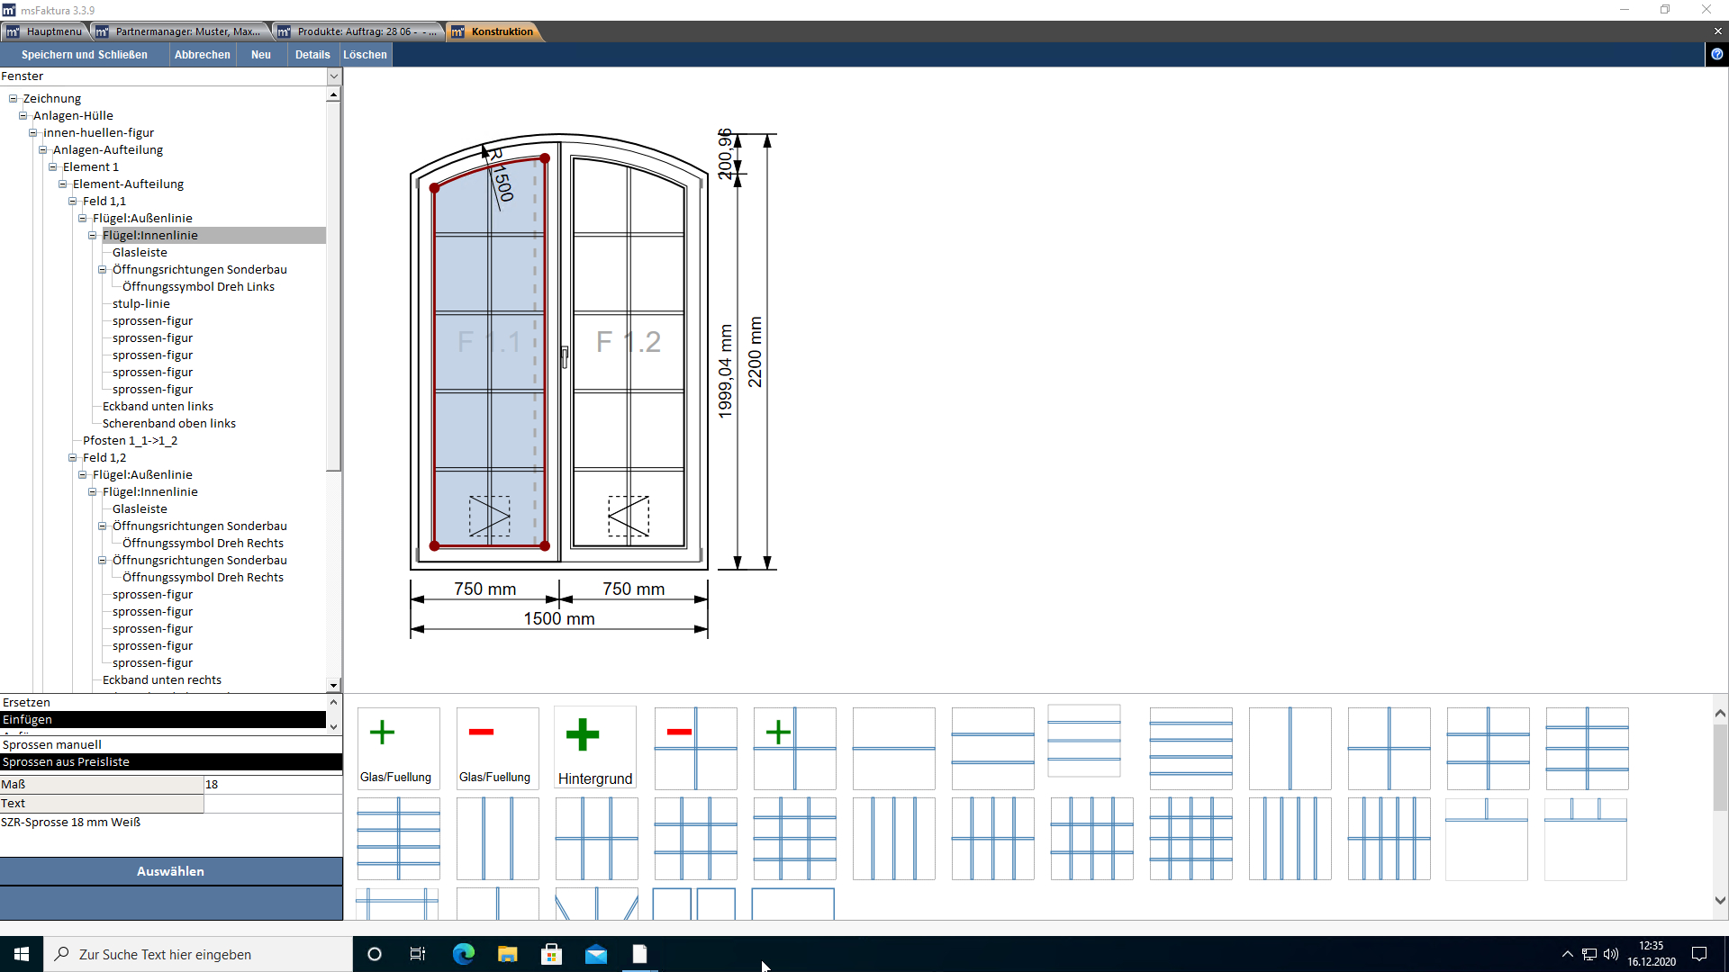1729x972 pixels.
Task: Open Microsoft Edge from the taskbar
Action: pos(464,954)
